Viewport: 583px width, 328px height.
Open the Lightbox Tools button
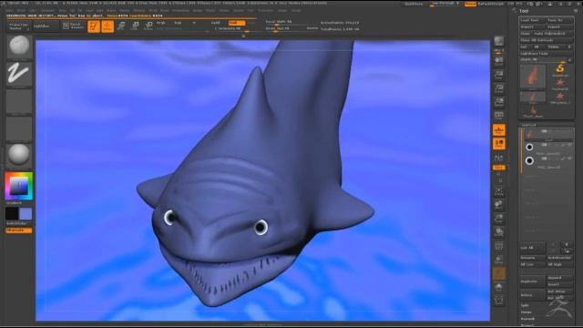point(547,54)
